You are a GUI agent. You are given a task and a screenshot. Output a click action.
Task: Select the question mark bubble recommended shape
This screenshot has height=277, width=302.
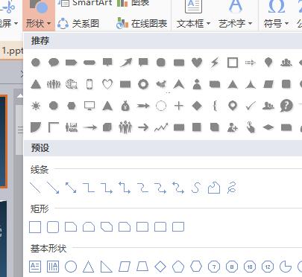[286, 106]
